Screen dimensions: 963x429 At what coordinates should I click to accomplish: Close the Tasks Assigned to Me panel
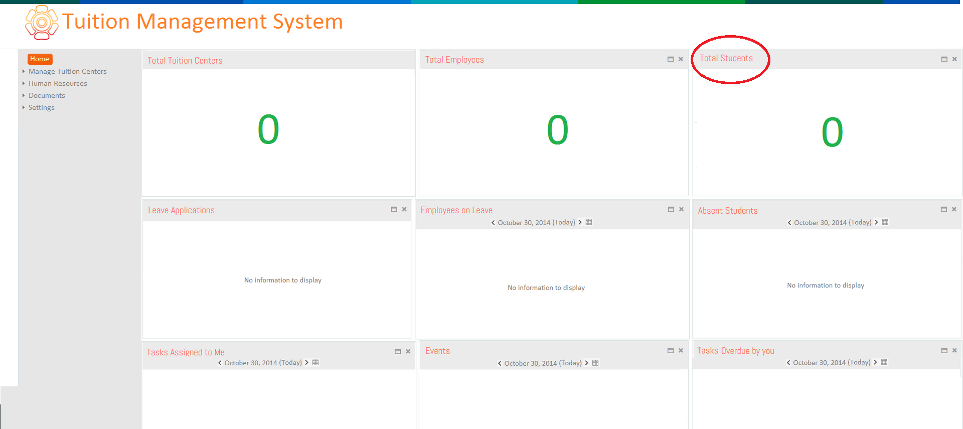point(408,352)
